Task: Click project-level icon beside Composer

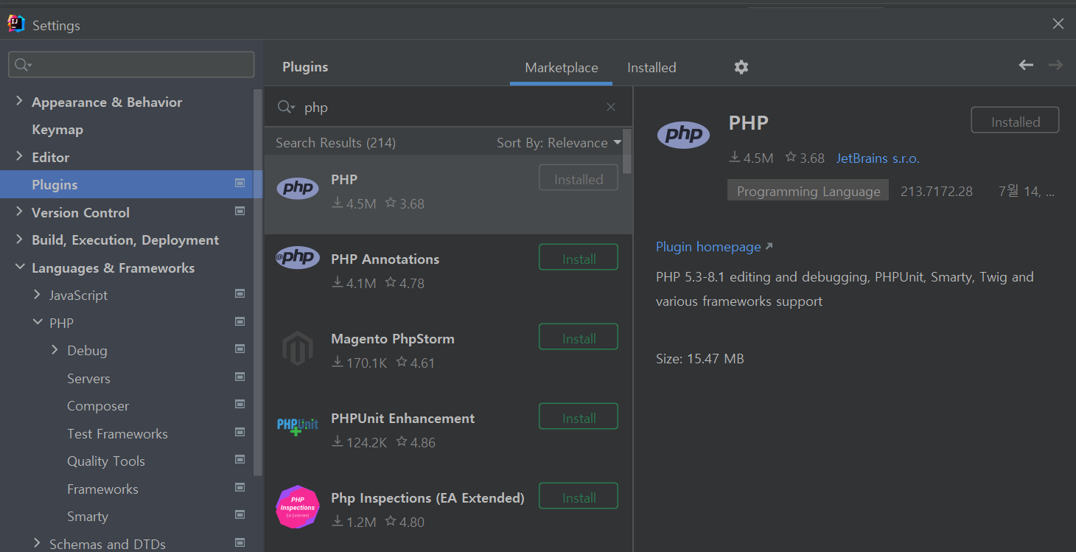Action: (x=240, y=404)
